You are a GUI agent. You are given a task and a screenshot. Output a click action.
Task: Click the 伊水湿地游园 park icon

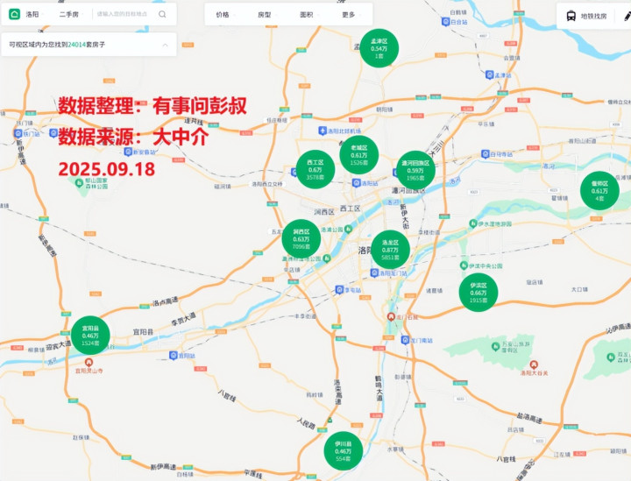[x=473, y=223]
